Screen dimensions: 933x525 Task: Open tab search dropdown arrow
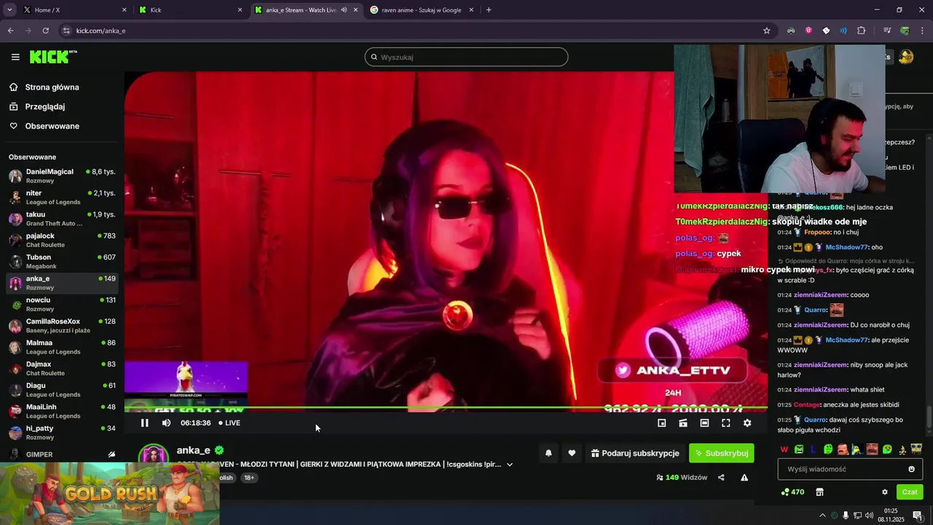pyautogui.click(x=9, y=10)
